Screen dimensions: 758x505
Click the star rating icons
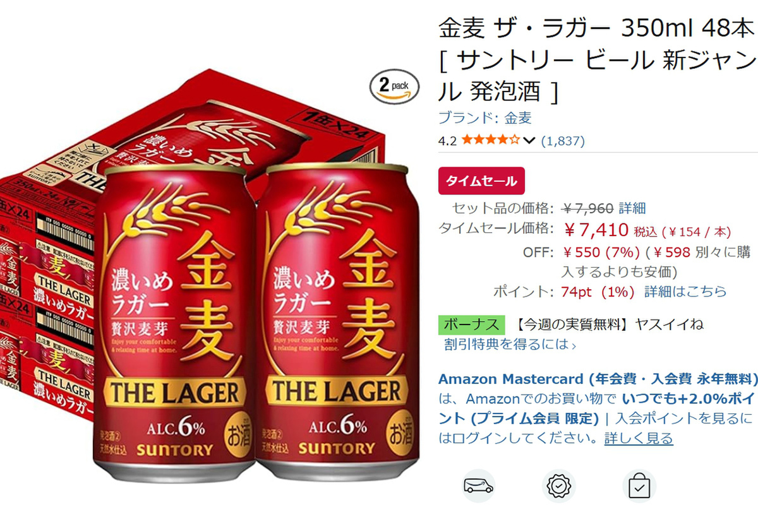pos(490,140)
